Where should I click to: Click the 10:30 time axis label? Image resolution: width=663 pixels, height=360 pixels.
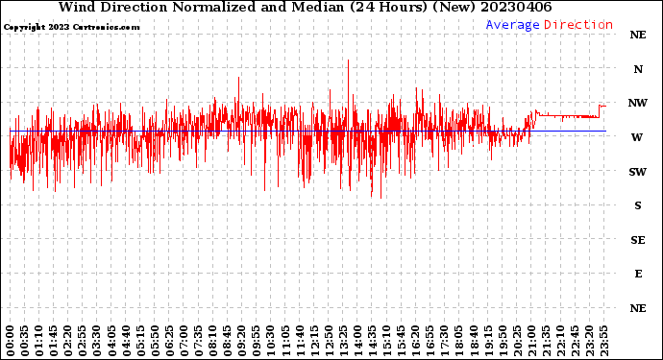point(271,341)
